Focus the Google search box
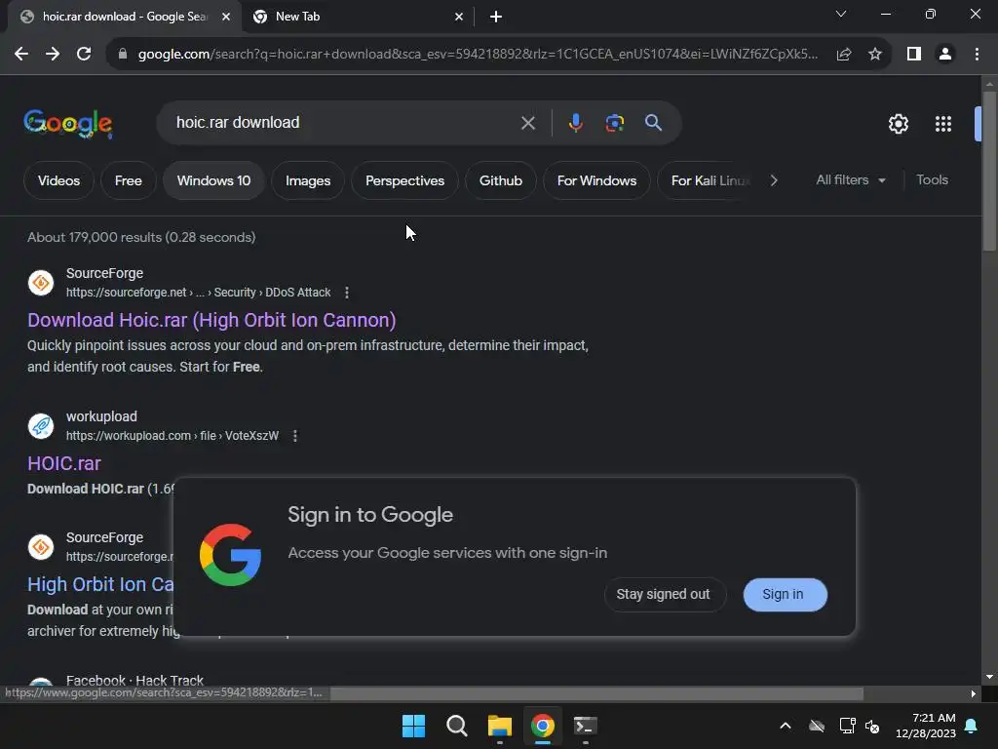This screenshot has height=749, width=998. (344, 123)
